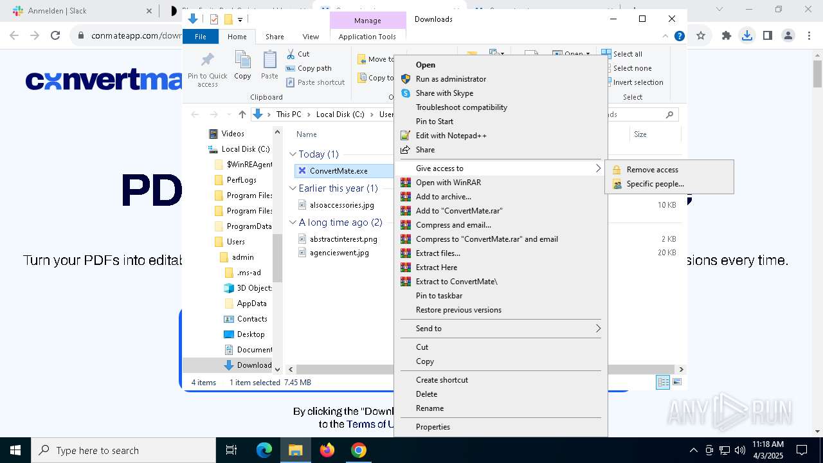
Task: Click navigation pane scroll down arrow
Action: 278,369
